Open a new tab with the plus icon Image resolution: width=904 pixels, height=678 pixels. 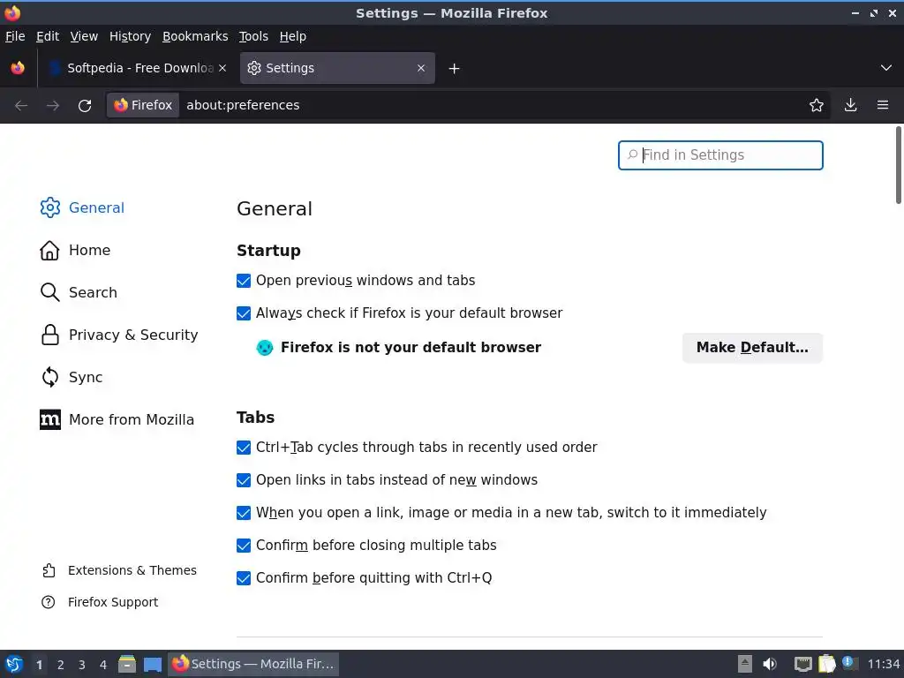click(x=455, y=69)
